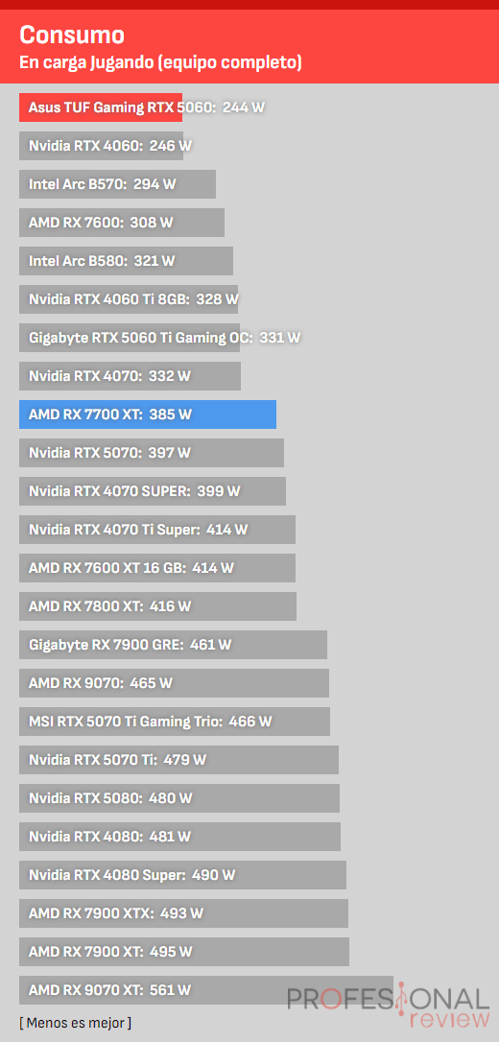Click the AMD RX 7600 XT 16 GB bar
Screen dimensions: 499x1042
point(157,568)
